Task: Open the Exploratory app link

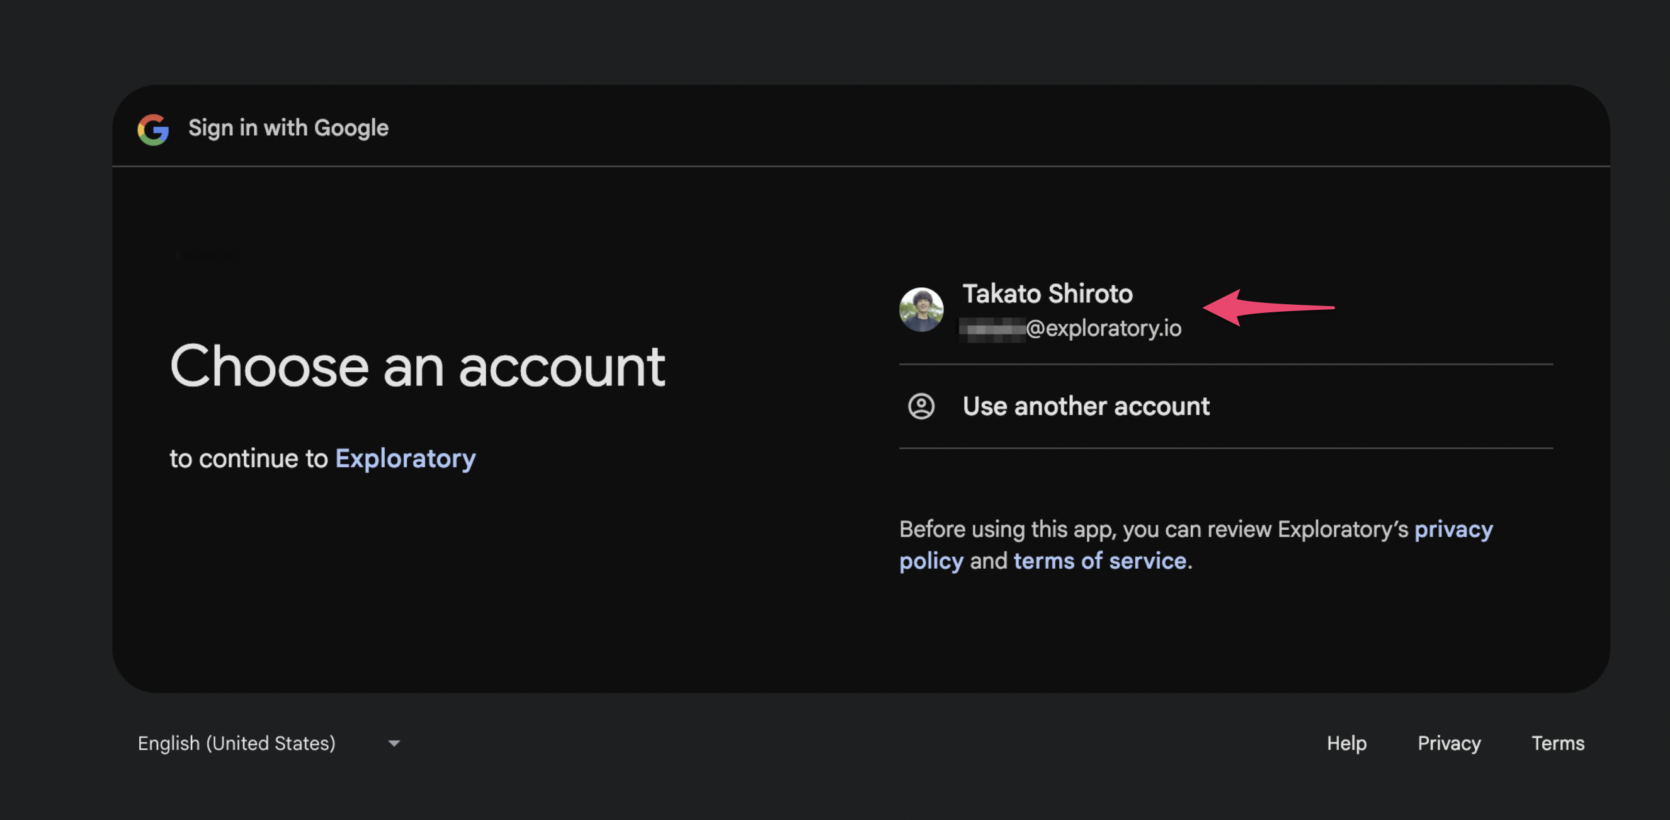Action: [405, 458]
